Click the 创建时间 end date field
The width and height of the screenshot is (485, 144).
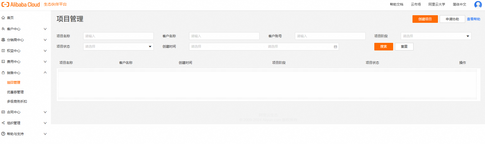[299, 47]
